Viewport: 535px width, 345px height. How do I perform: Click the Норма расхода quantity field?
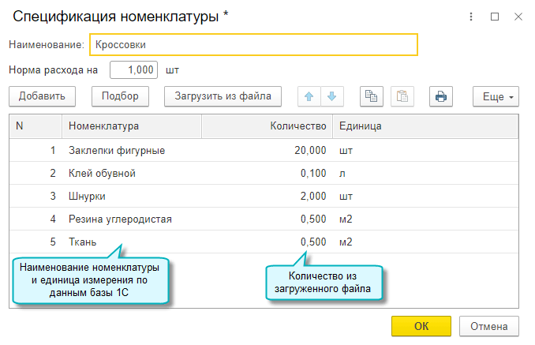point(134,70)
